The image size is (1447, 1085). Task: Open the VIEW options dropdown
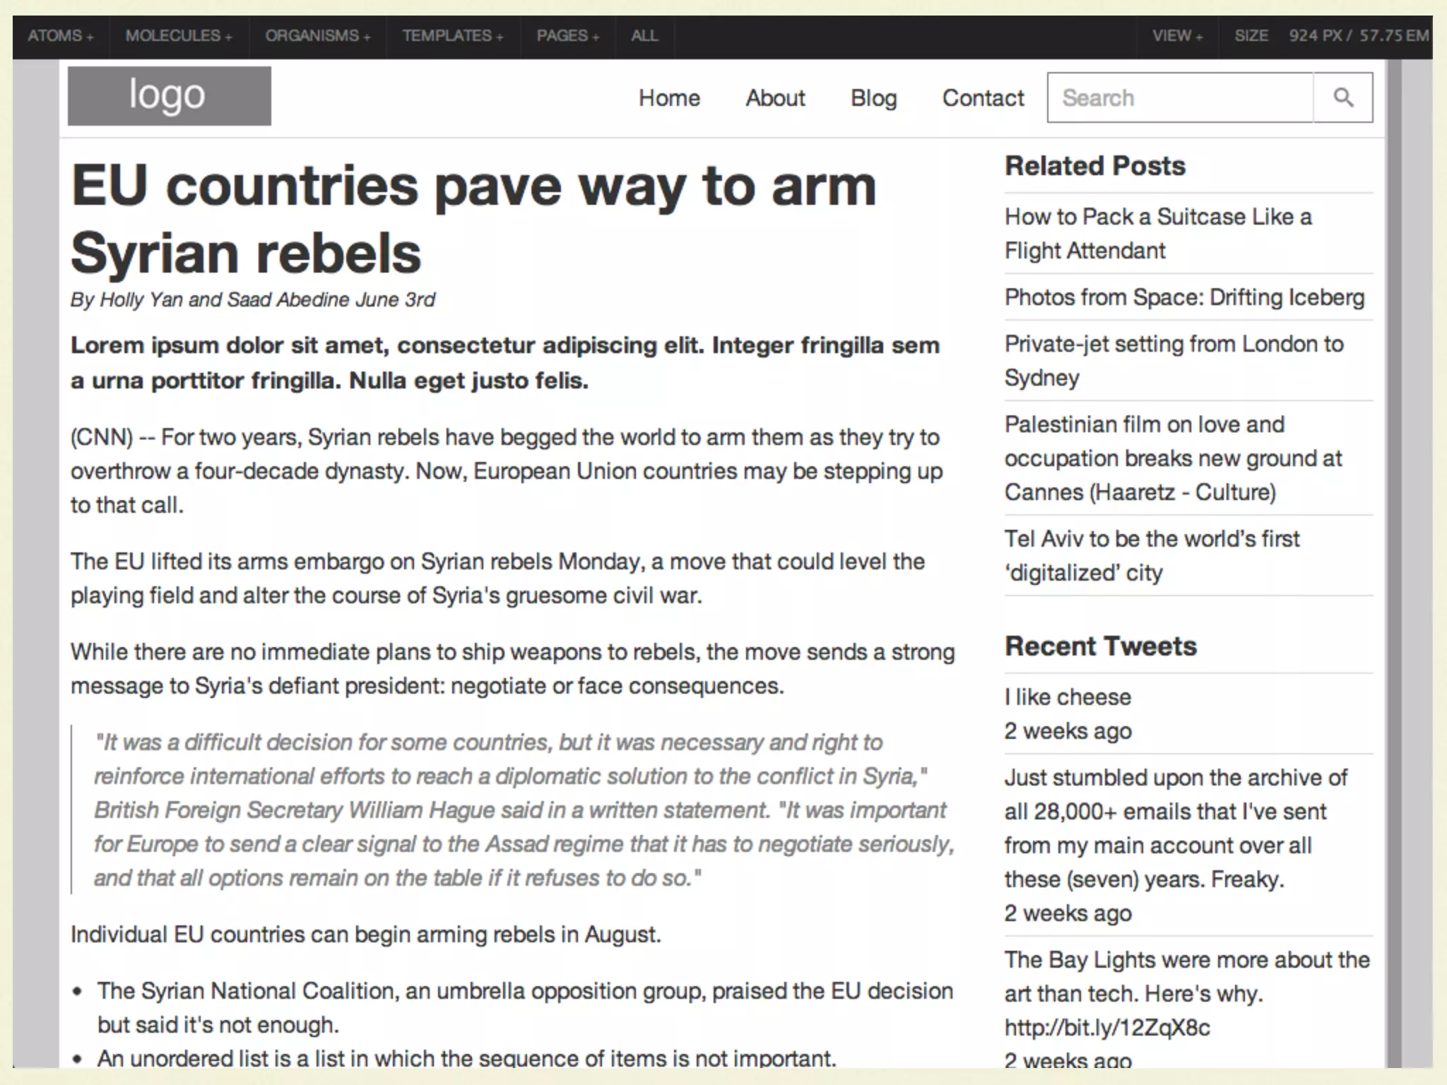[1176, 36]
